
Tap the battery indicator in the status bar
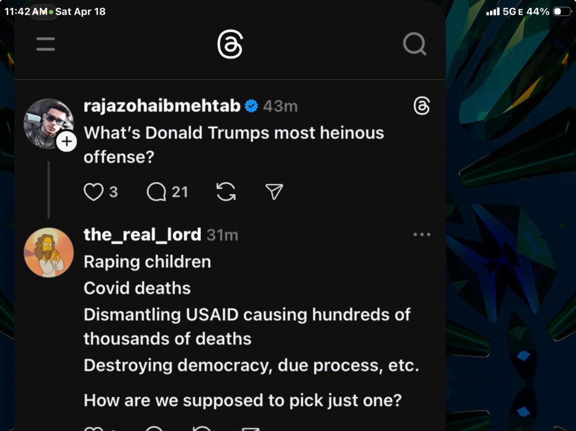click(561, 11)
